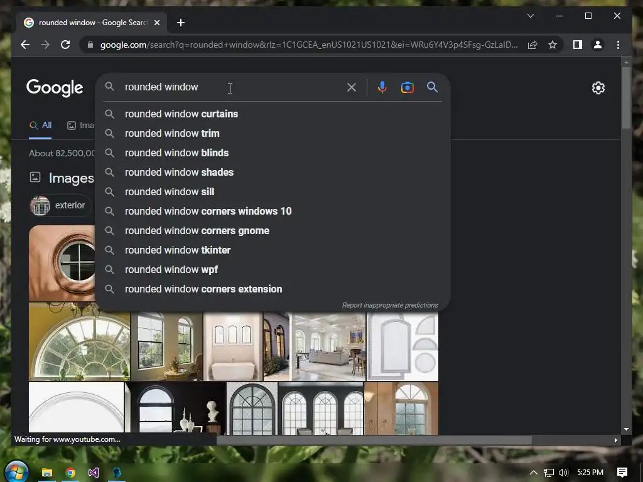This screenshot has height=482, width=643.
Task: Open the Windows Start button
Action: [x=17, y=471]
